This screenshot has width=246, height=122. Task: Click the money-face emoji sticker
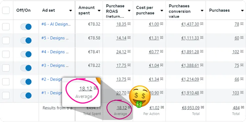tap(140, 96)
